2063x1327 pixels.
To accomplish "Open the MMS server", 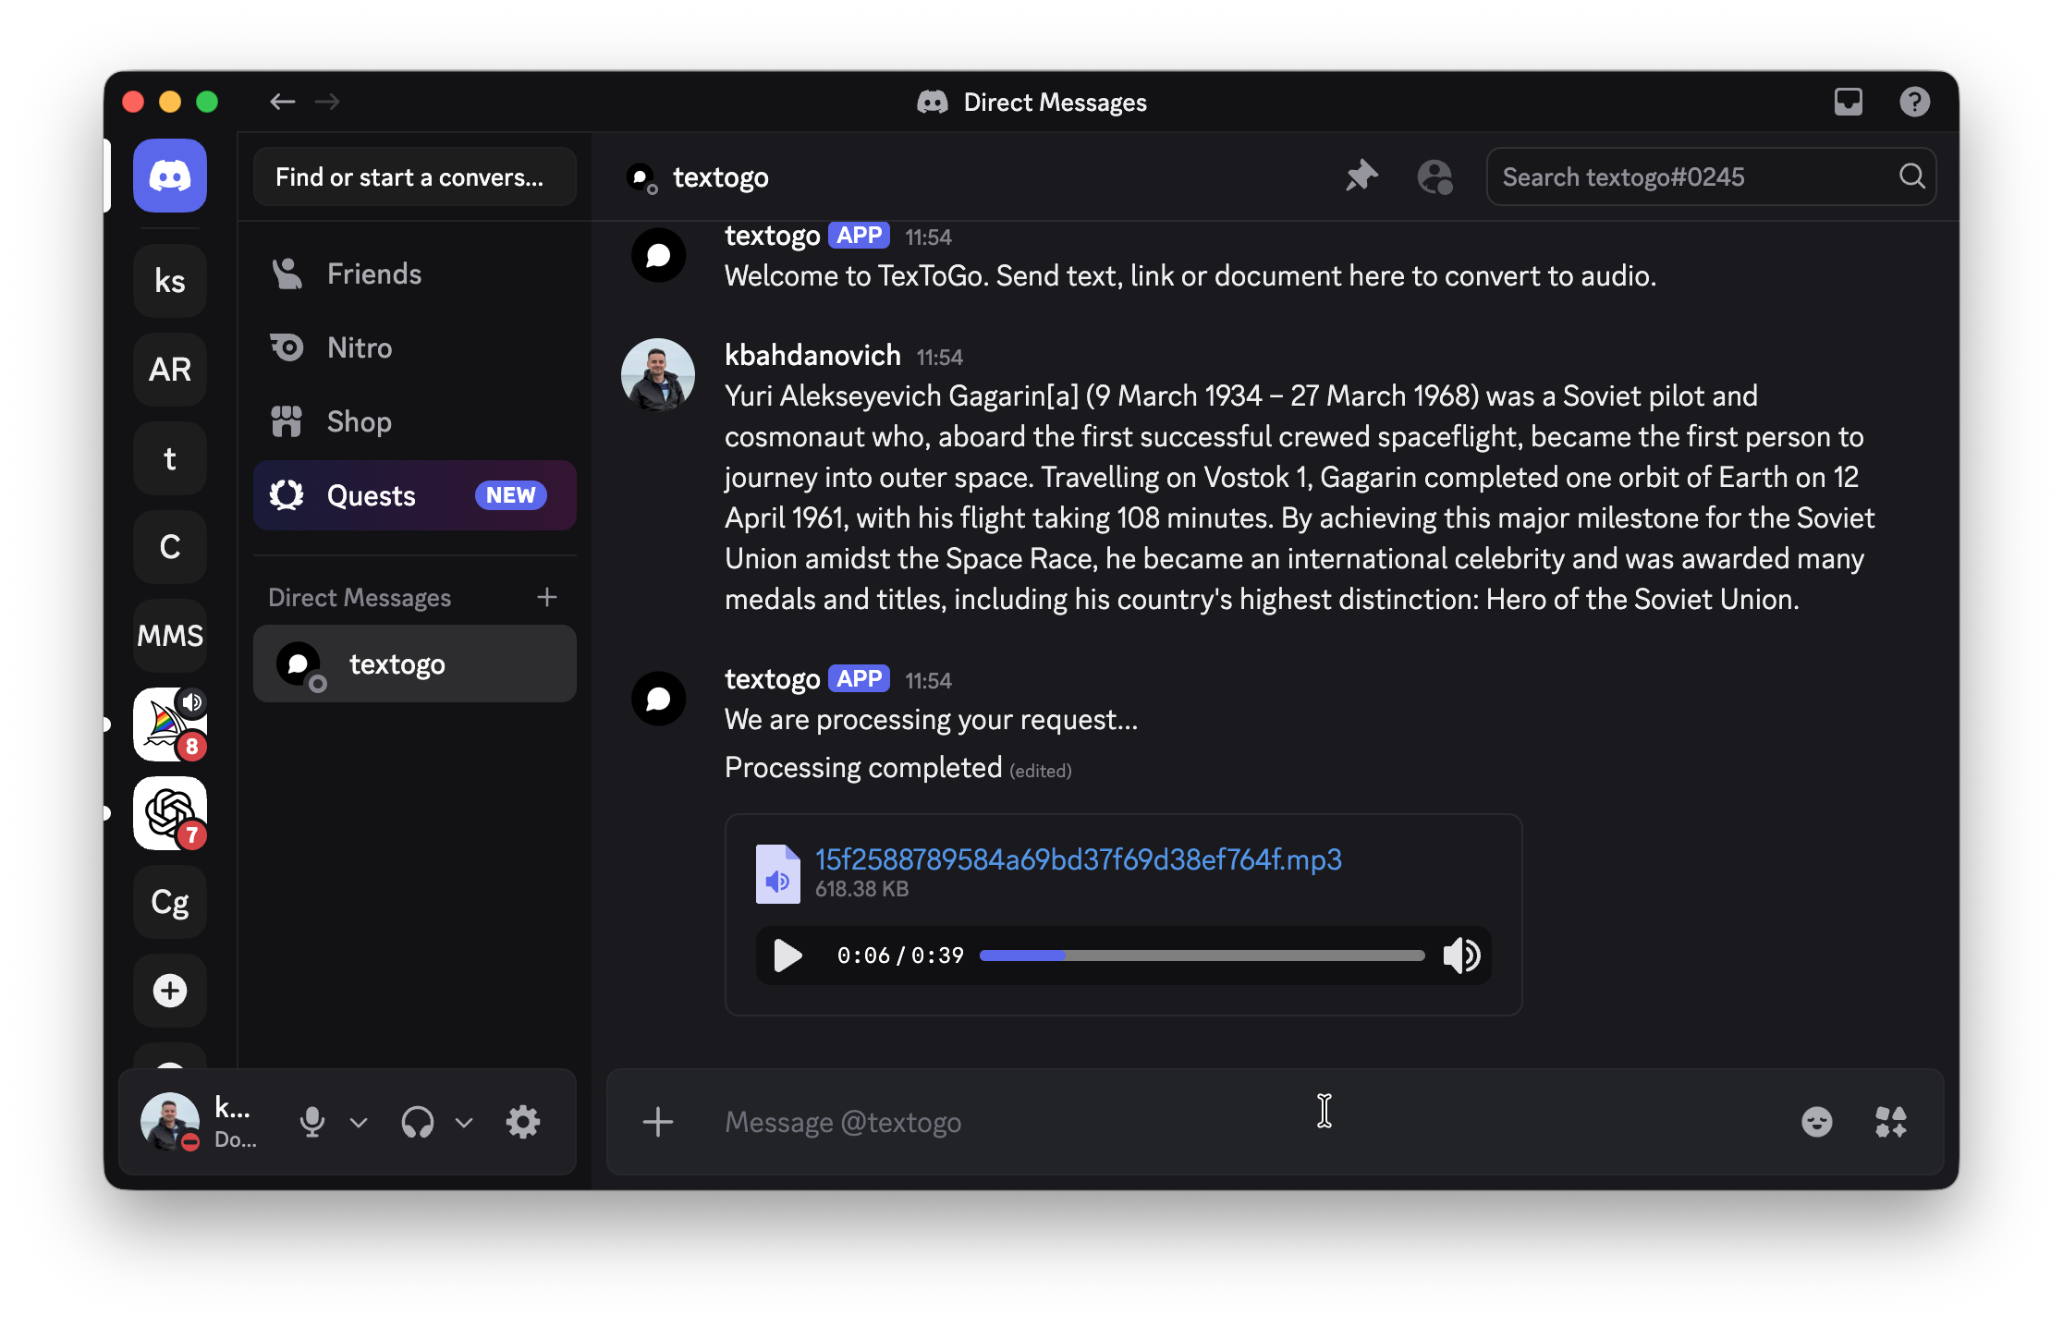I will tap(170, 636).
